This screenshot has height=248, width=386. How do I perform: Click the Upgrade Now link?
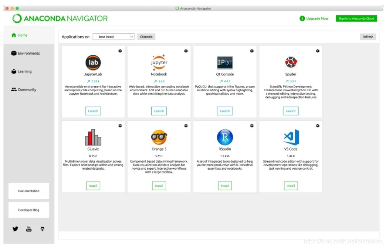(317, 18)
